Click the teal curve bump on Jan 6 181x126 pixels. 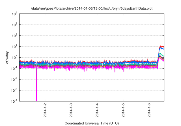point(160,53)
